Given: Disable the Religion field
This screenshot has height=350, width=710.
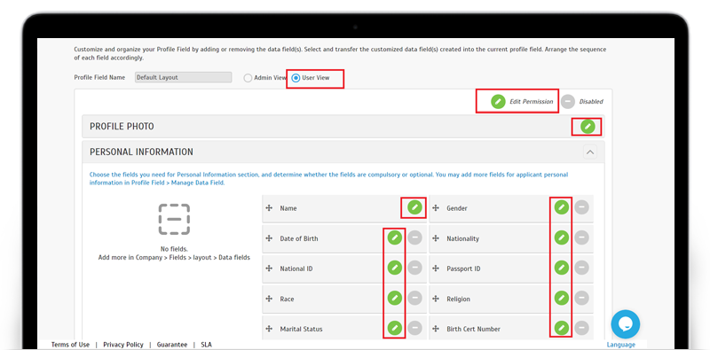Looking at the screenshot, I should 581,298.
